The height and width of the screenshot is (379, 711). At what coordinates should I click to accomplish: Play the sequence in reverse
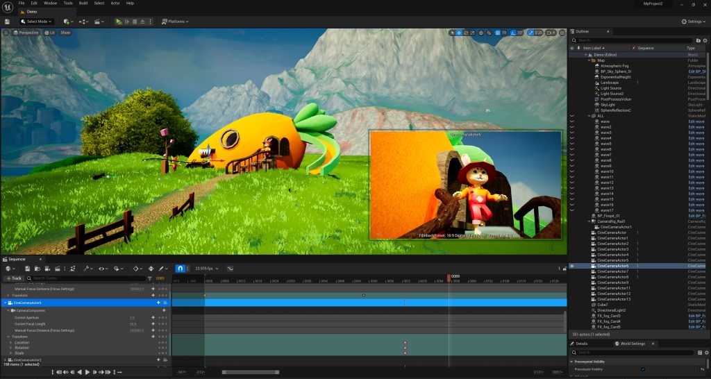(x=79, y=372)
